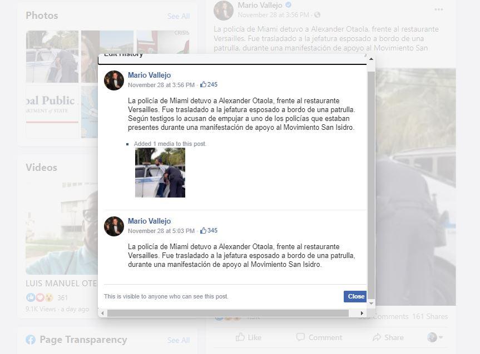Click the 345 likes thumbs-up icon
480x354 pixels.
203,231
